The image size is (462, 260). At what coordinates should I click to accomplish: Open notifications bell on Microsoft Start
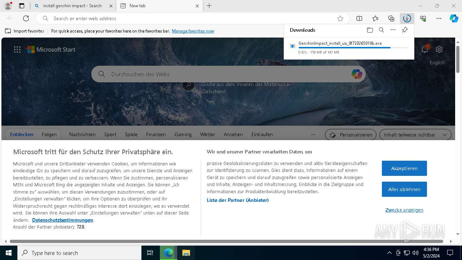click(425, 49)
